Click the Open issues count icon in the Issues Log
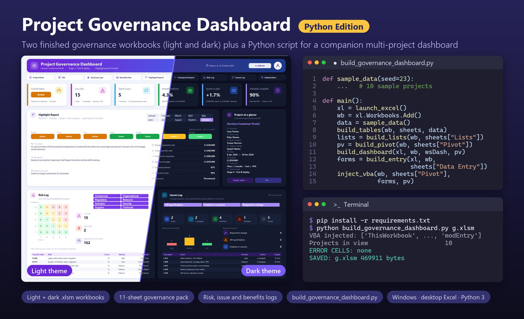 tap(166, 219)
